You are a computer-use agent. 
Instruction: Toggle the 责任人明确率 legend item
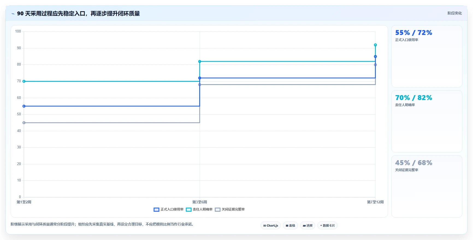pyautogui.click(x=199, y=209)
